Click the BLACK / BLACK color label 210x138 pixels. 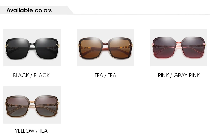[x=31, y=75]
